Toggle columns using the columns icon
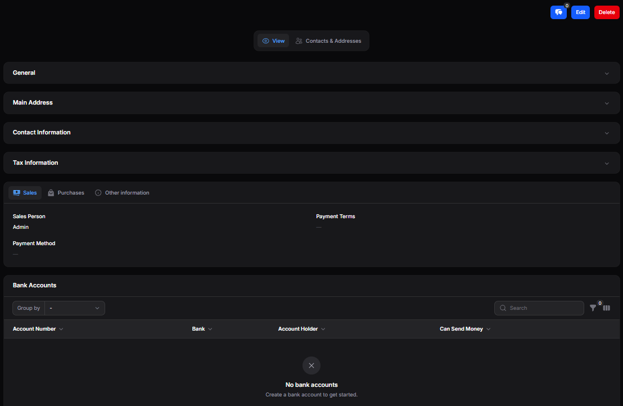The width and height of the screenshot is (623, 406). click(606, 308)
